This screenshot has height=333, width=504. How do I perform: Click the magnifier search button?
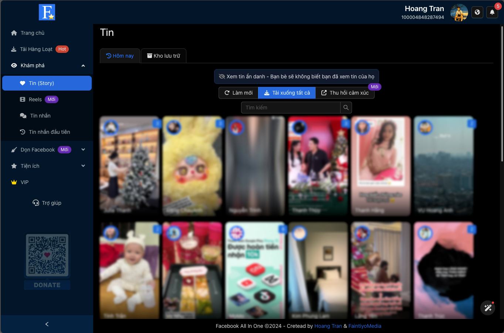[x=346, y=108]
